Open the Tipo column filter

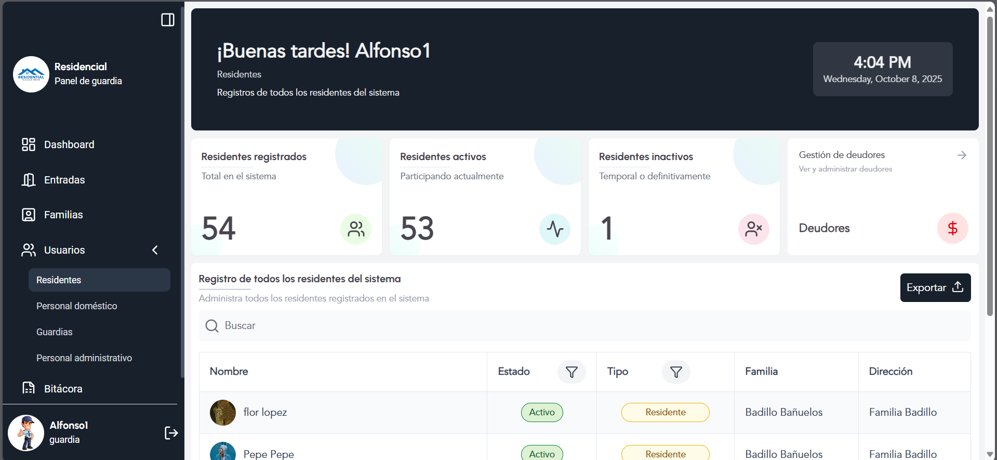676,372
